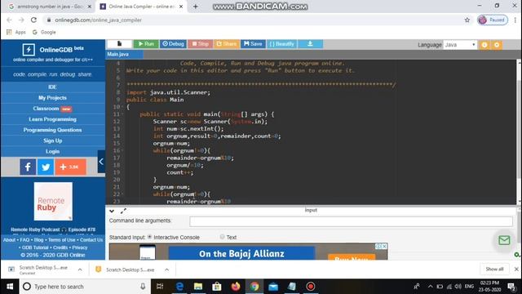Download the code with download icon
522x294 pixels.
(x=310, y=43)
